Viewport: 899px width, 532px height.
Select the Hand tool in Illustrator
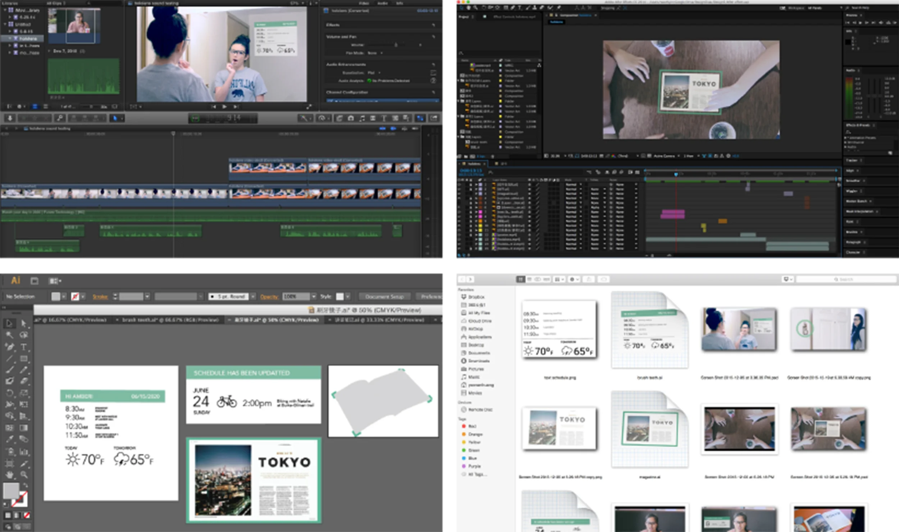click(9, 475)
